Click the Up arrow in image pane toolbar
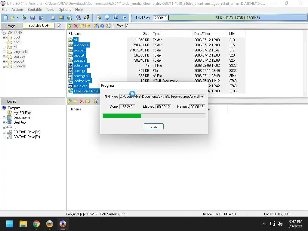 [x=69, y=26]
